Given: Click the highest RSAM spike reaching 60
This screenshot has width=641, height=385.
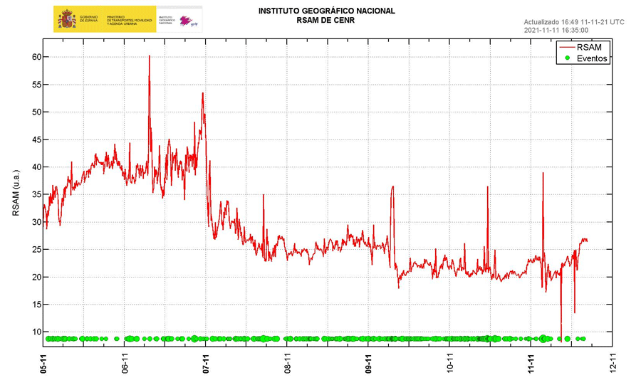Looking at the screenshot, I should coord(150,56).
